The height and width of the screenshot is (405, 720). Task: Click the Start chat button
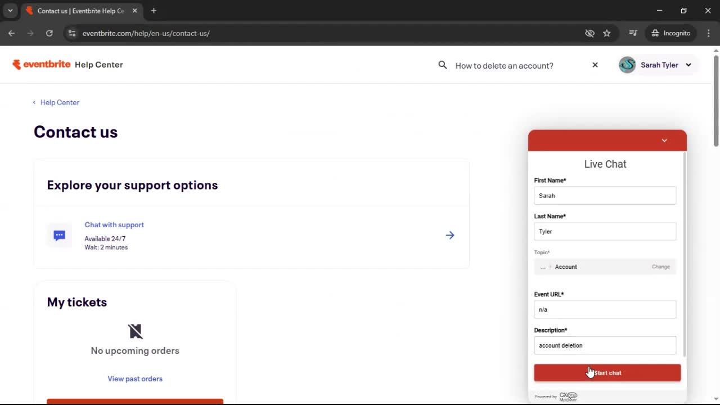[x=607, y=373]
